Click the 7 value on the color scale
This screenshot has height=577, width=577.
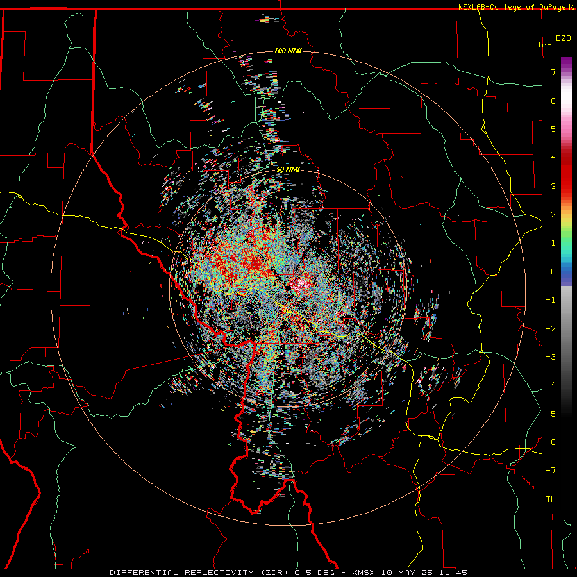pos(553,72)
